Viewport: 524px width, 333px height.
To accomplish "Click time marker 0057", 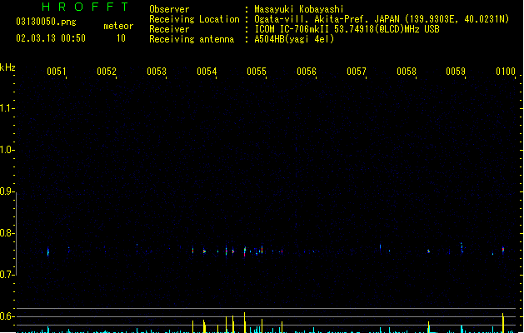I will coord(357,72).
